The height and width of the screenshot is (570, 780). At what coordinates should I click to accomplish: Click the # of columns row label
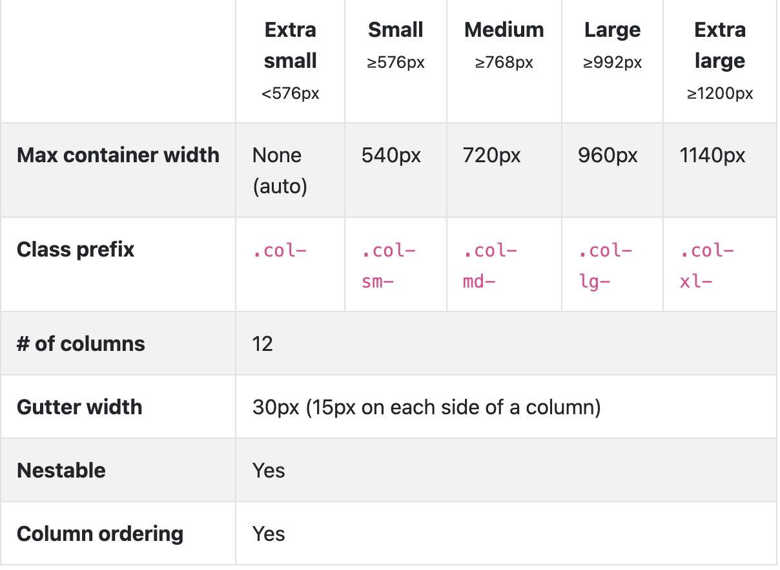(x=81, y=344)
